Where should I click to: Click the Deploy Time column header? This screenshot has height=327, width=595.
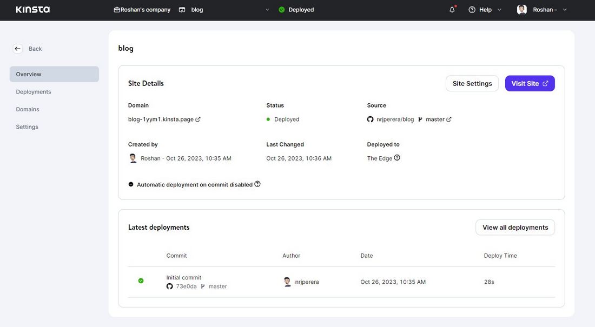pos(500,256)
